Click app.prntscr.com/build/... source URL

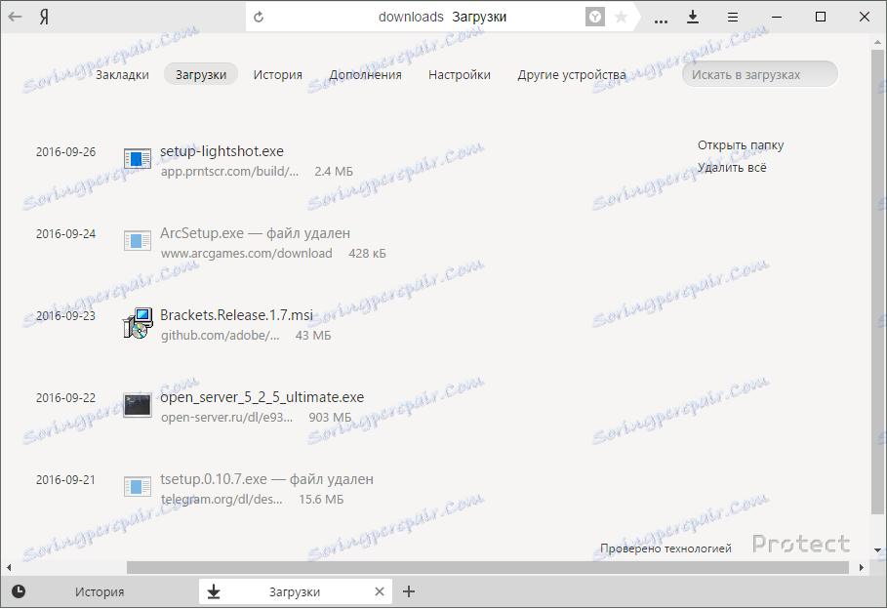pos(229,172)
